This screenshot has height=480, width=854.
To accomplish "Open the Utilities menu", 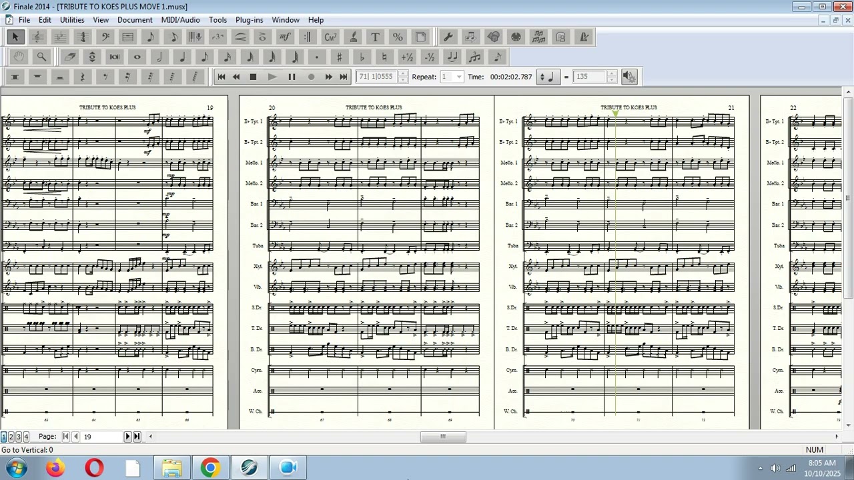I will 72,20.
